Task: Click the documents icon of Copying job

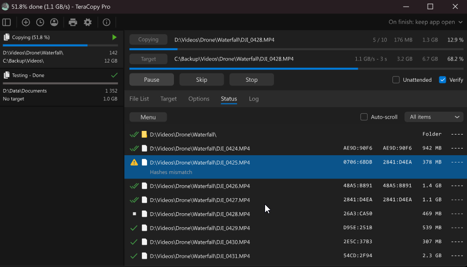Action: pos(6,37)
